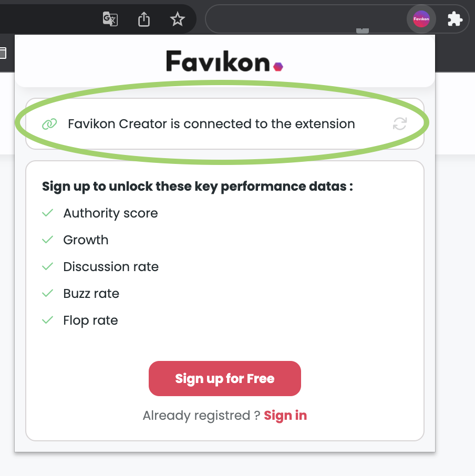Click the checkmark beside Discussion rate
This screenshot has height=476, width=475.
(x=48, y=266)
